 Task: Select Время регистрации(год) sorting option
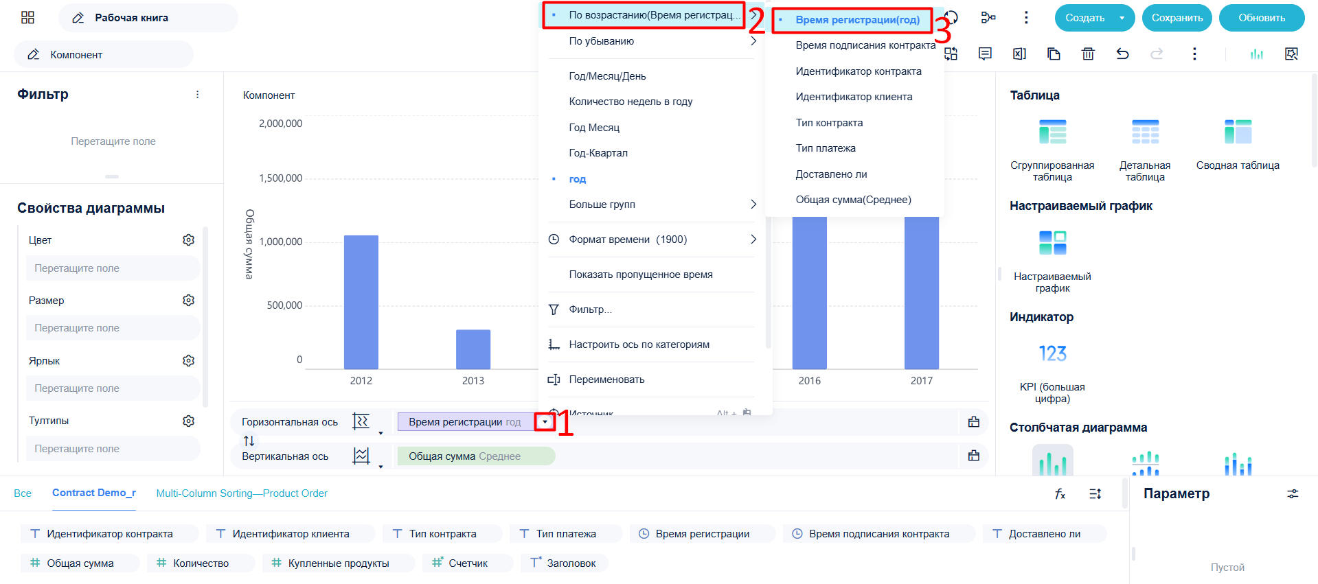(857, 20)
